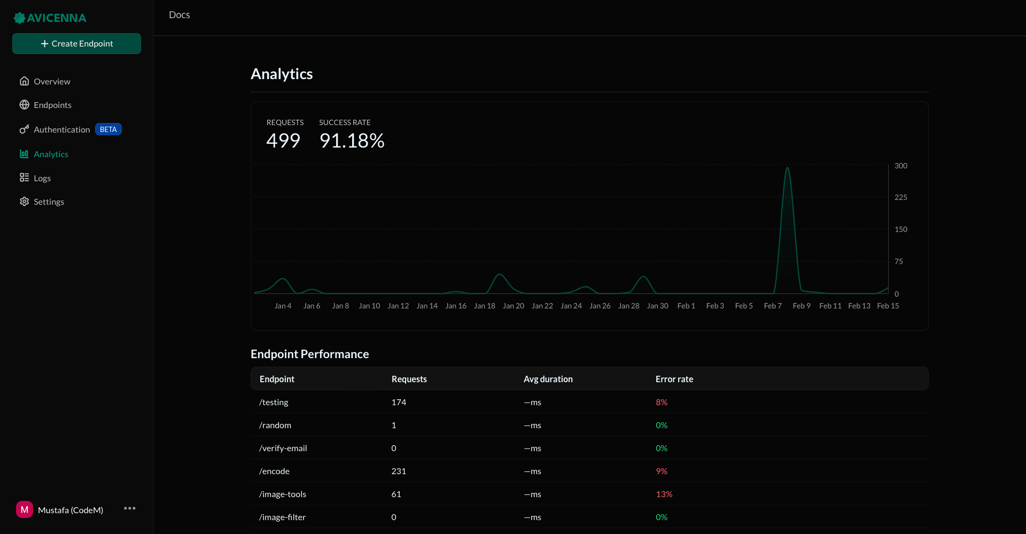This screenshot has height=534, width=1026.
Task: Click the BETA badge next to Authentication
Action: coord(108,129)
